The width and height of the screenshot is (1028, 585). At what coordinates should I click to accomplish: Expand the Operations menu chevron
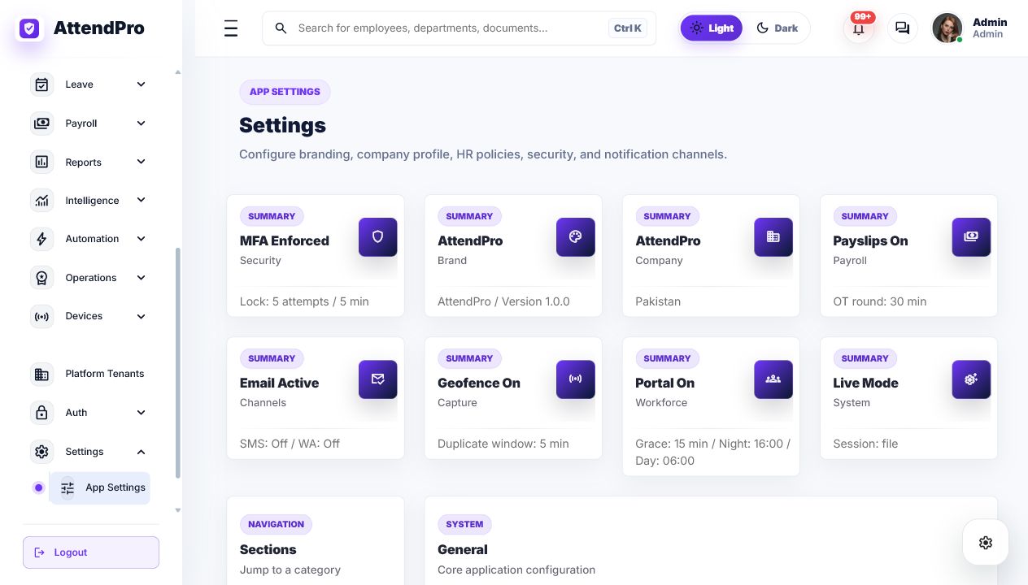[x=141, y=278]
